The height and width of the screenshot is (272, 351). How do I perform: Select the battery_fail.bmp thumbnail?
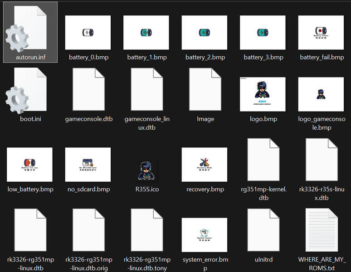(x=321, y=33)
